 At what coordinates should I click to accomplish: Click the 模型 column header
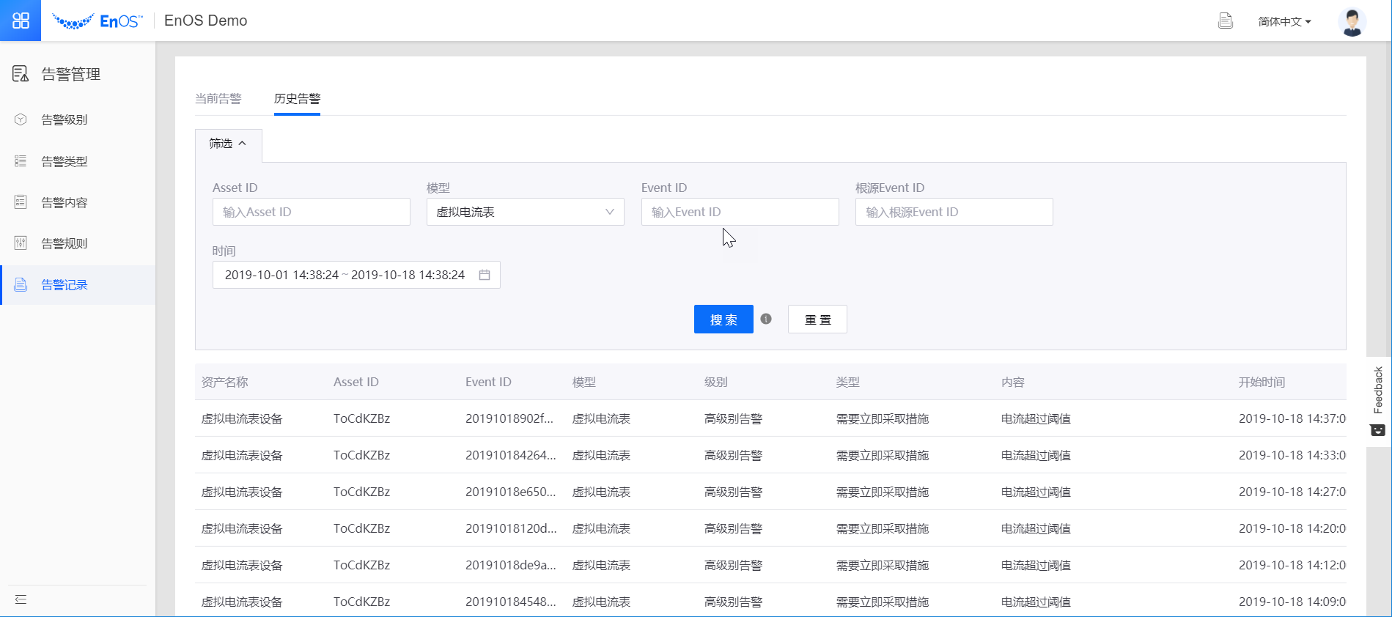(x=584, y=382)
